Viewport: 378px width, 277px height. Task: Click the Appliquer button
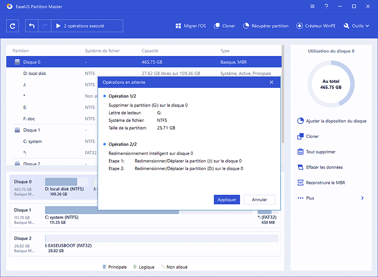[227, 200]
